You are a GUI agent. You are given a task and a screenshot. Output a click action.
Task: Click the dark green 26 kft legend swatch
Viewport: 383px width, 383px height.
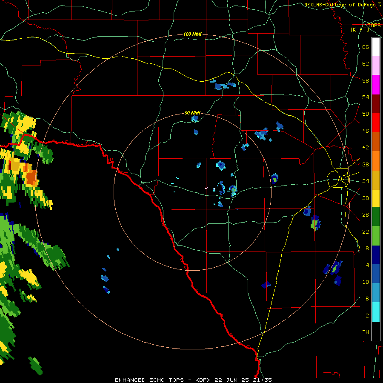(376, 217)
